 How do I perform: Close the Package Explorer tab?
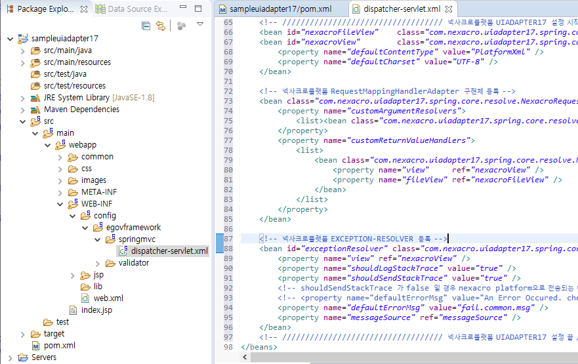(85, 9)
